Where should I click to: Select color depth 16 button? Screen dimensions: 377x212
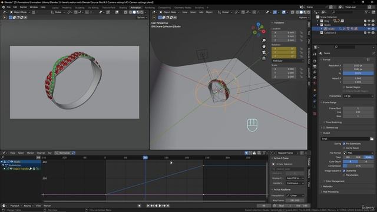point(366,161)
